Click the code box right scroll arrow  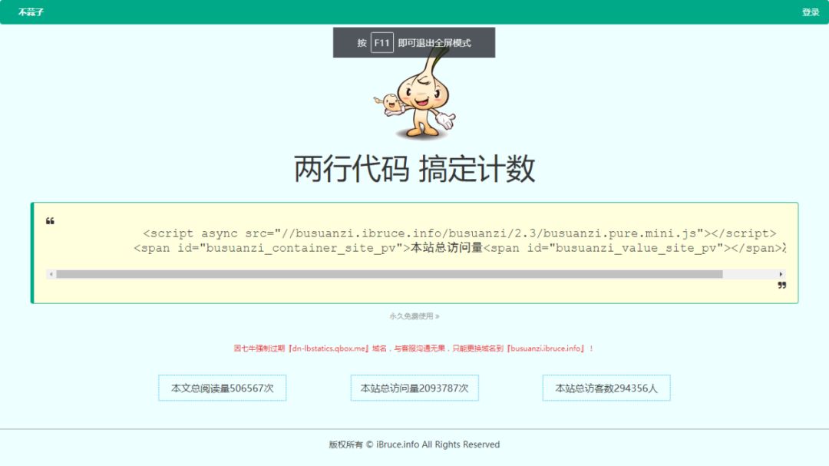[x=781, y=274]
